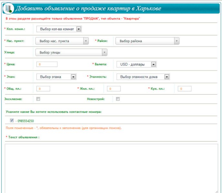
Task: Open the USD currency dropdown
Action: [x=136, y=64]
